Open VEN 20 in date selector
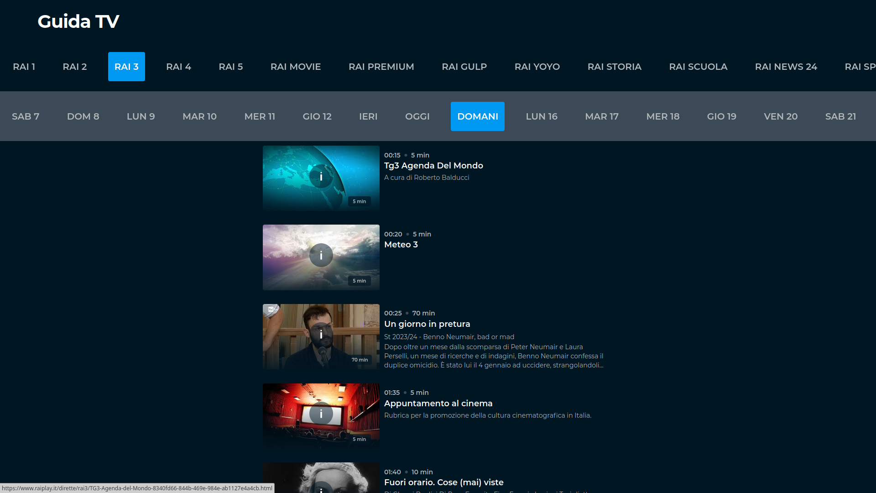 pyautogui.click(x=781, y=116)
